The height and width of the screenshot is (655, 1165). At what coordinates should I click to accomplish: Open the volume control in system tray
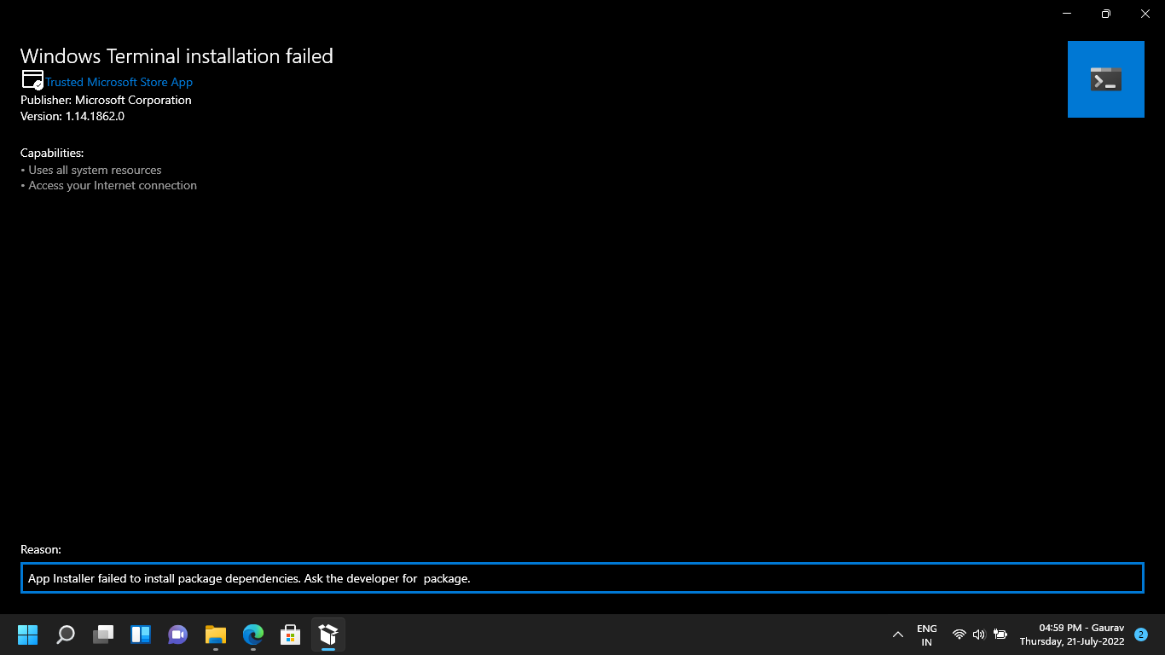click(977, 635)
